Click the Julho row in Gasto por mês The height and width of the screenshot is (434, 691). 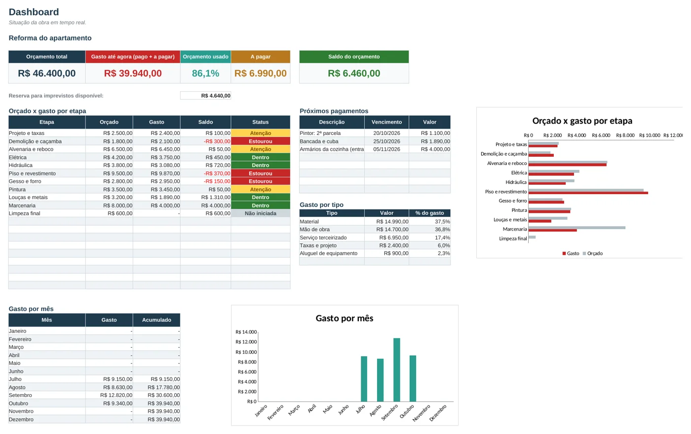click(x=94, y=379)
